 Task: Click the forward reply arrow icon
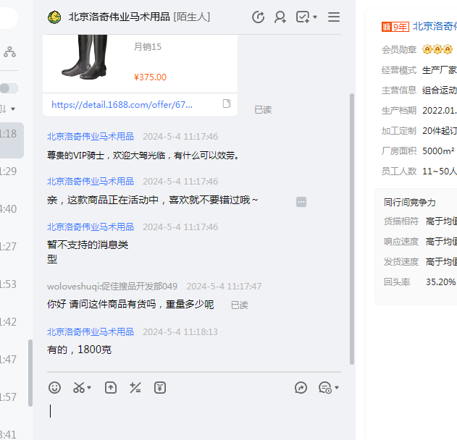(301, 388)
